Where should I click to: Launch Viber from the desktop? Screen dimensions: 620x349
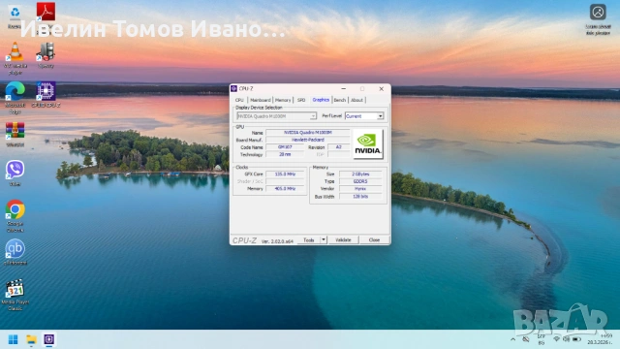pyautogui.click(x=15, y=173)
